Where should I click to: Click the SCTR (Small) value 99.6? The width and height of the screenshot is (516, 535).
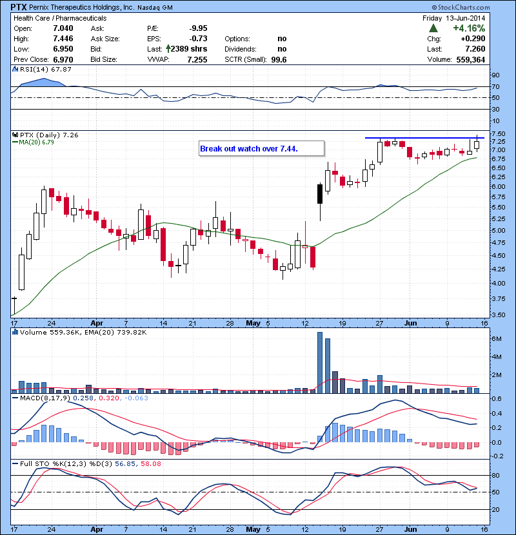pyautogui.click(x=279, y=59)
